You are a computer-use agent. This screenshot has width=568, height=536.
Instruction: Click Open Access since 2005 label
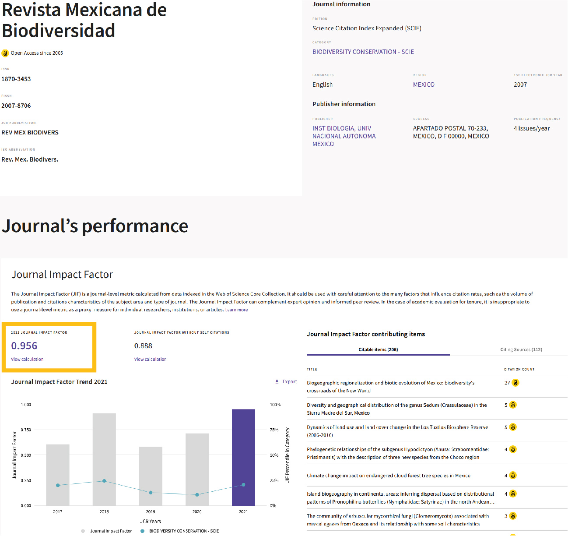click(37, 53)
